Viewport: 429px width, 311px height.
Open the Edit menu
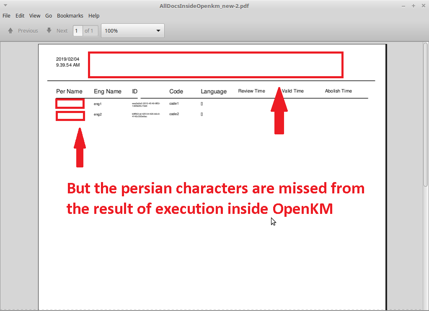point(20,15)
